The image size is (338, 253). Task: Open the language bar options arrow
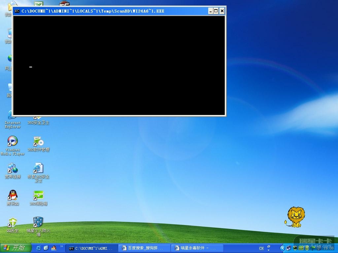269,250
